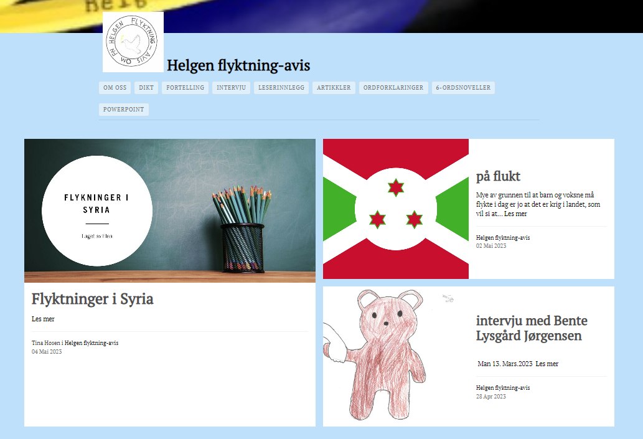The image size is (643, 439).
Task: Open the ARTIKKLER menu item
Action: point(334,88)
